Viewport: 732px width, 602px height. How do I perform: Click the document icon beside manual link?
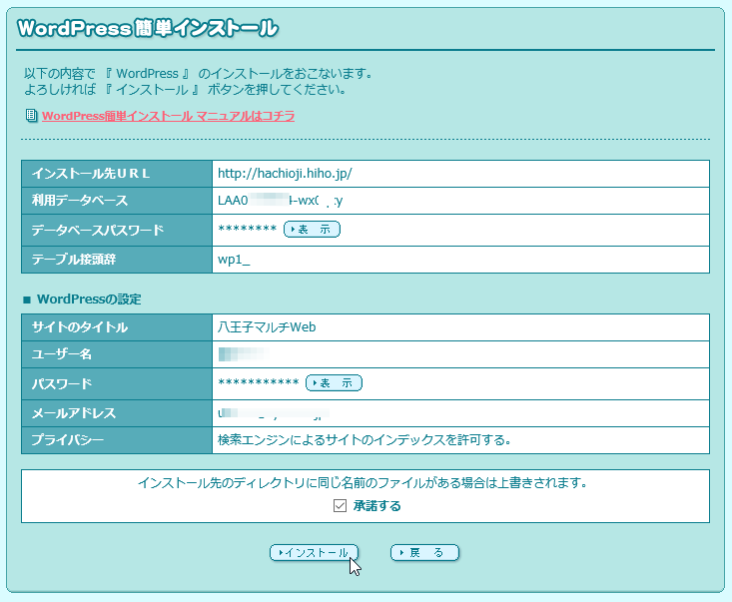coord(31,115)
